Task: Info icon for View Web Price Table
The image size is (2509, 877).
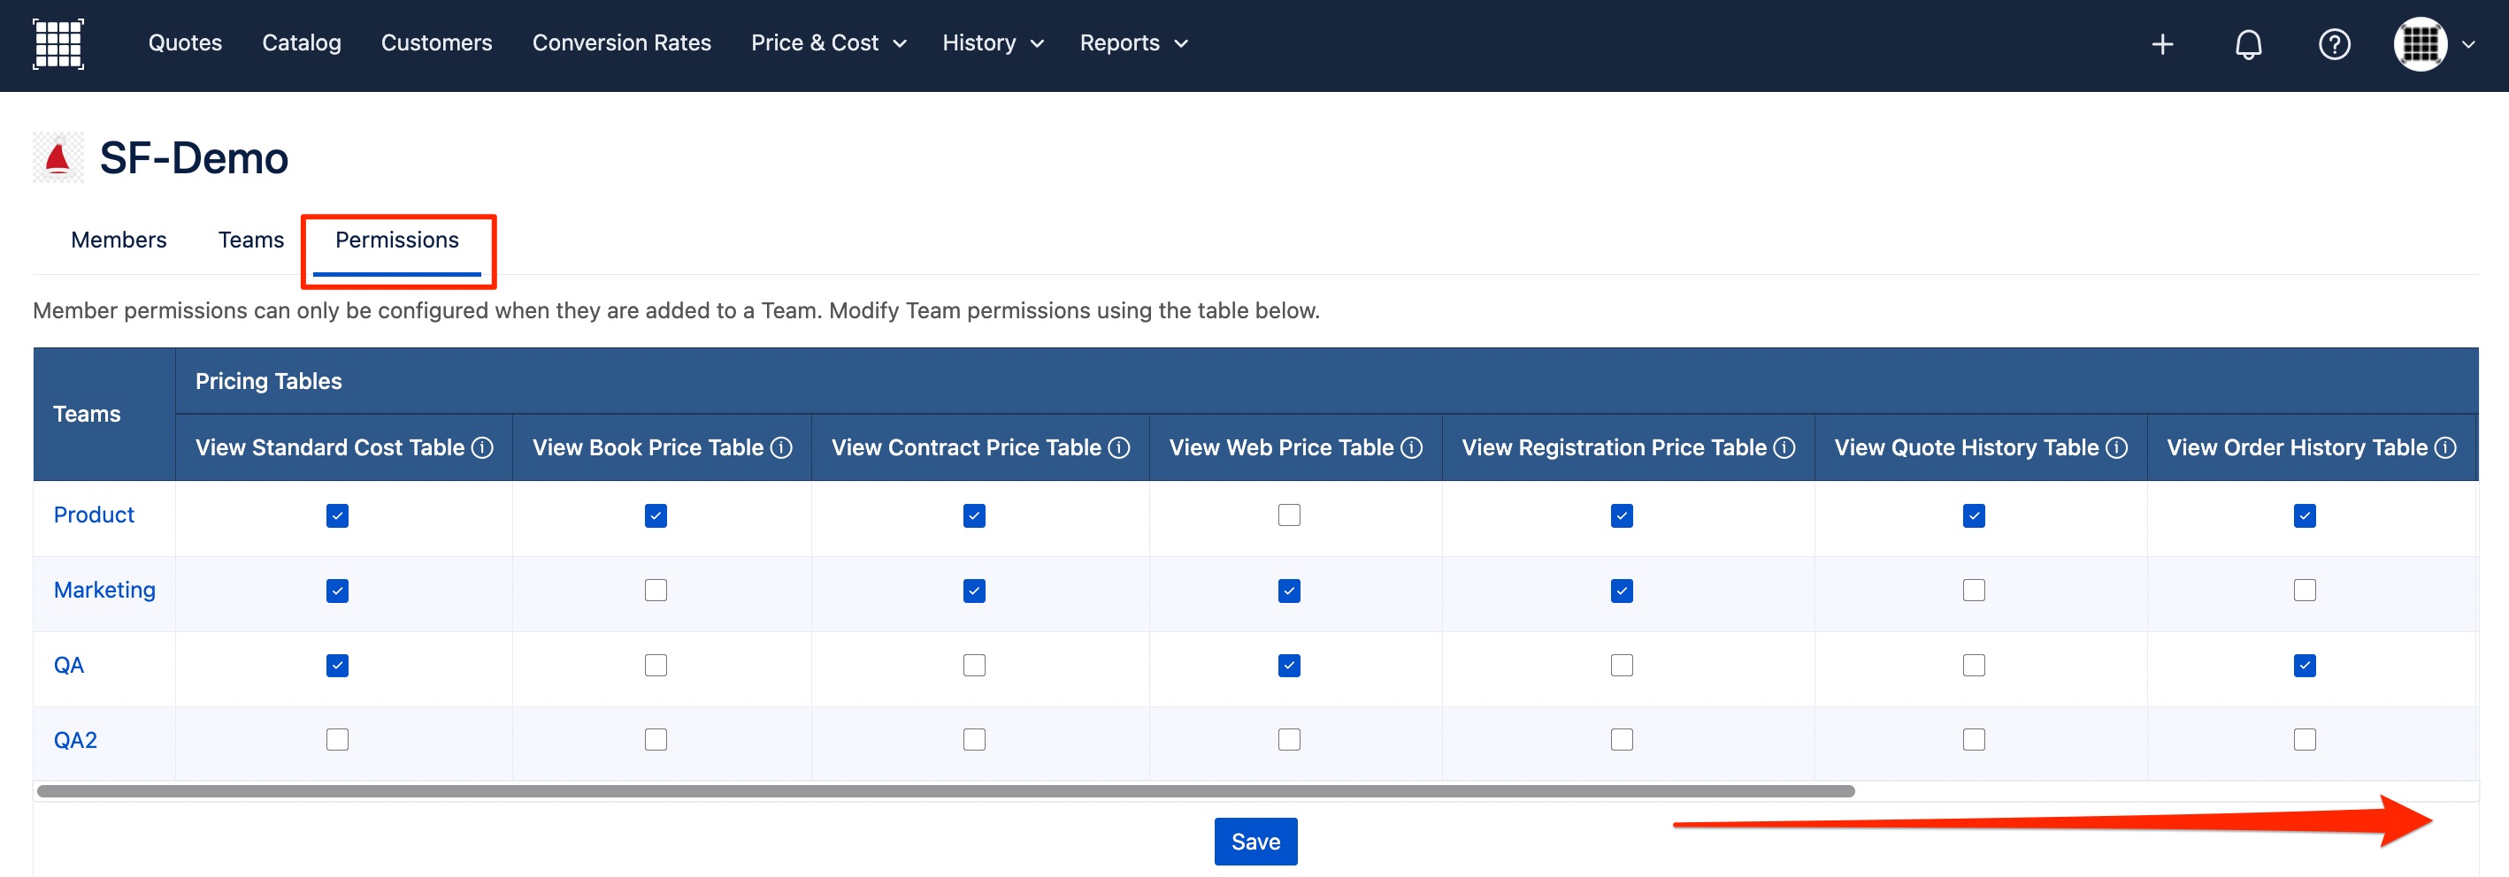Action: click(1411, 447)
